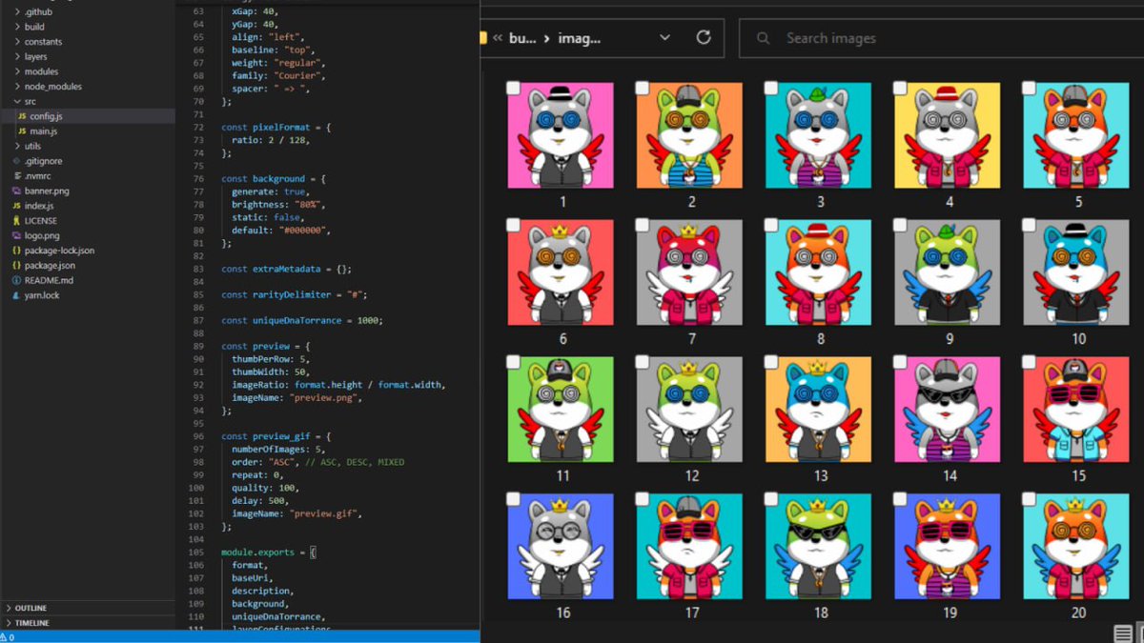Tick the checkbox on image 1

coord(513,88)
